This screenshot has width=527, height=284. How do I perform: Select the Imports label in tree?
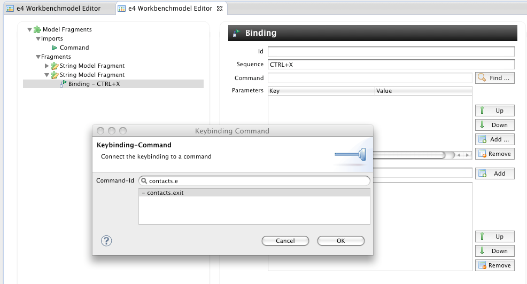(52, 38)
